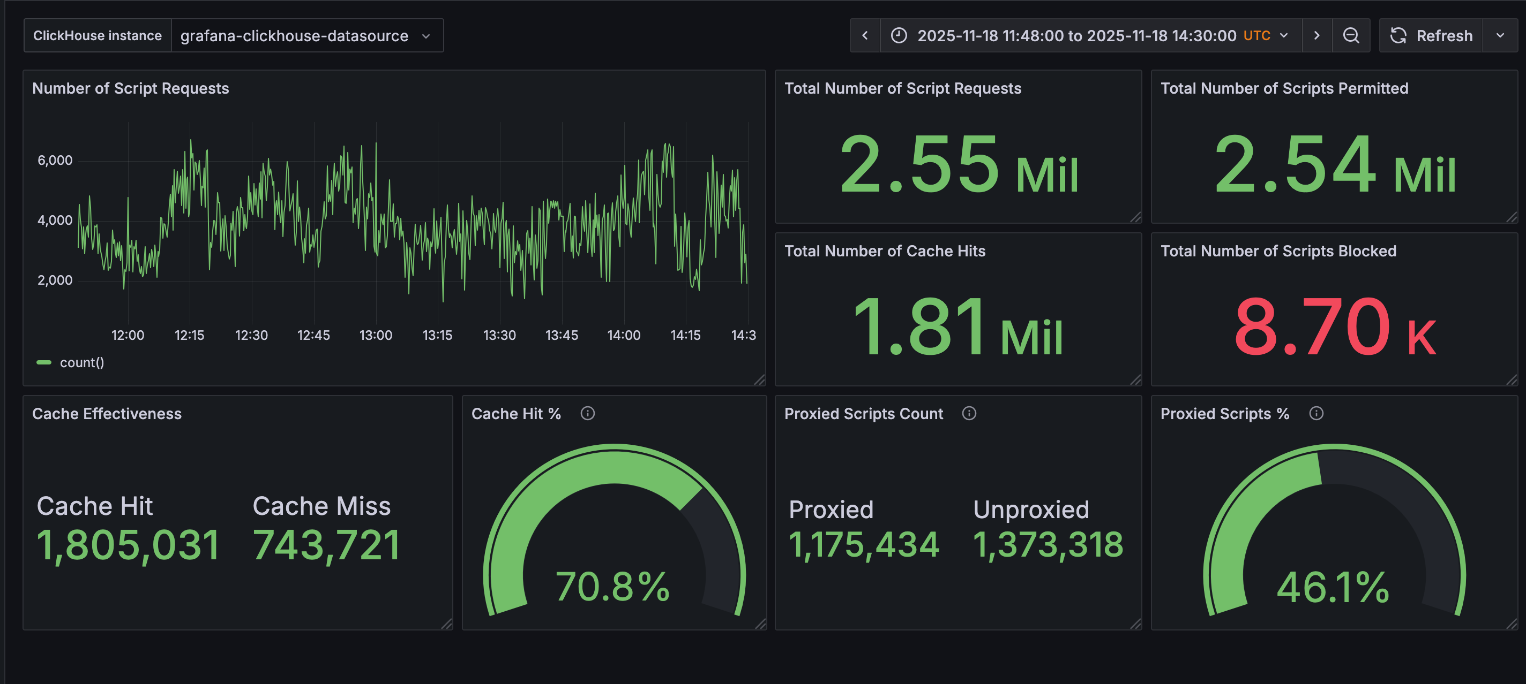This screenshot has width=1526, height=684.
Task: Click Number of Script Requests panel title
Action: (x=130, y=88)
